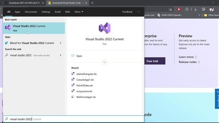Open the browser profile avatar
Image resolution: width=219 pixels, height=123 pixels.
(211, 9)
